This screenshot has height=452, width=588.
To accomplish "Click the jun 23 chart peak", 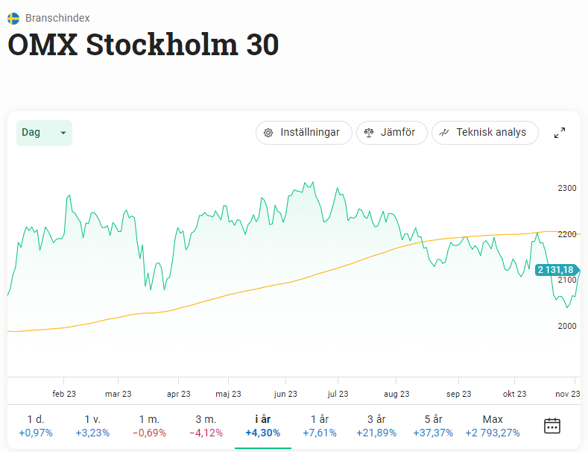I will (306, 183).
